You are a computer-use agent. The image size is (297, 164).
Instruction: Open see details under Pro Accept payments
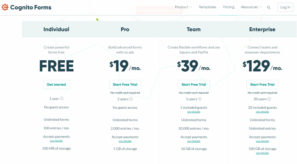point(125,141)
